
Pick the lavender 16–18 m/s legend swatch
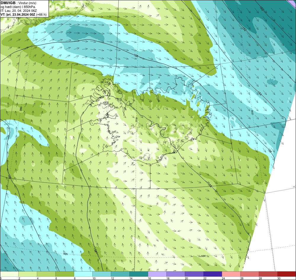[157, 274]
